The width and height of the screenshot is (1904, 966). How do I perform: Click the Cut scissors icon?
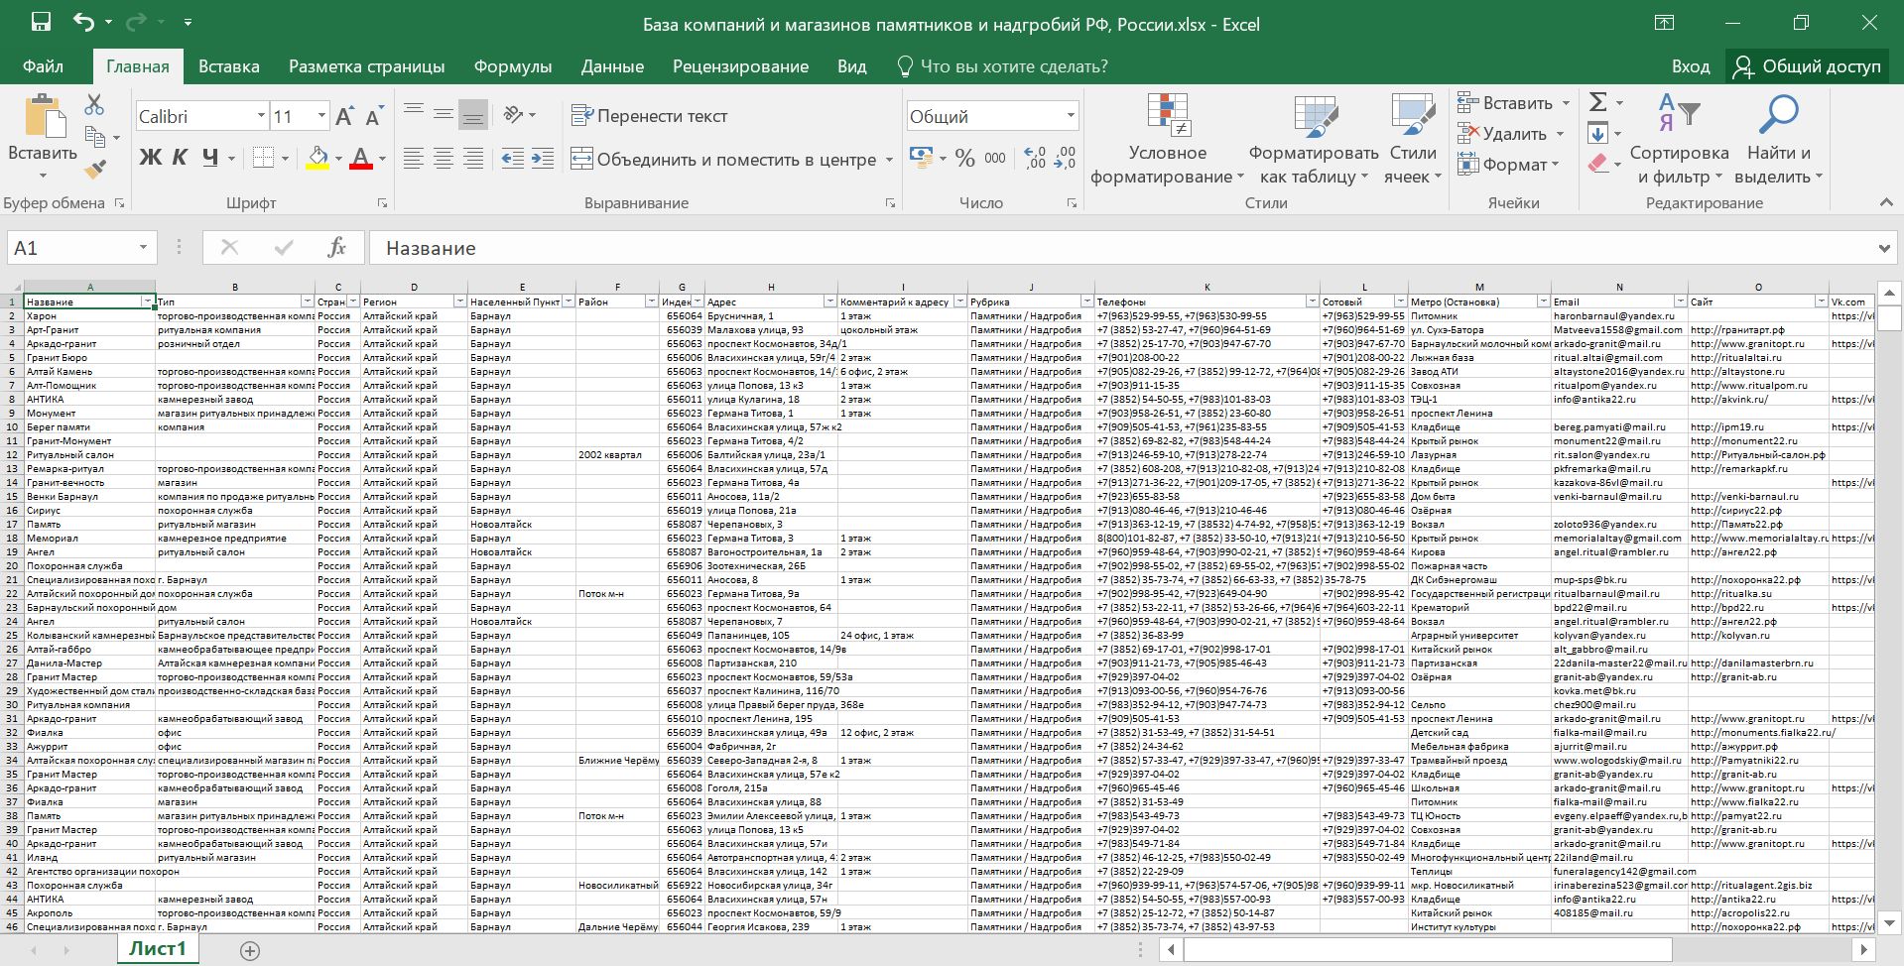(x=94, y=104)
